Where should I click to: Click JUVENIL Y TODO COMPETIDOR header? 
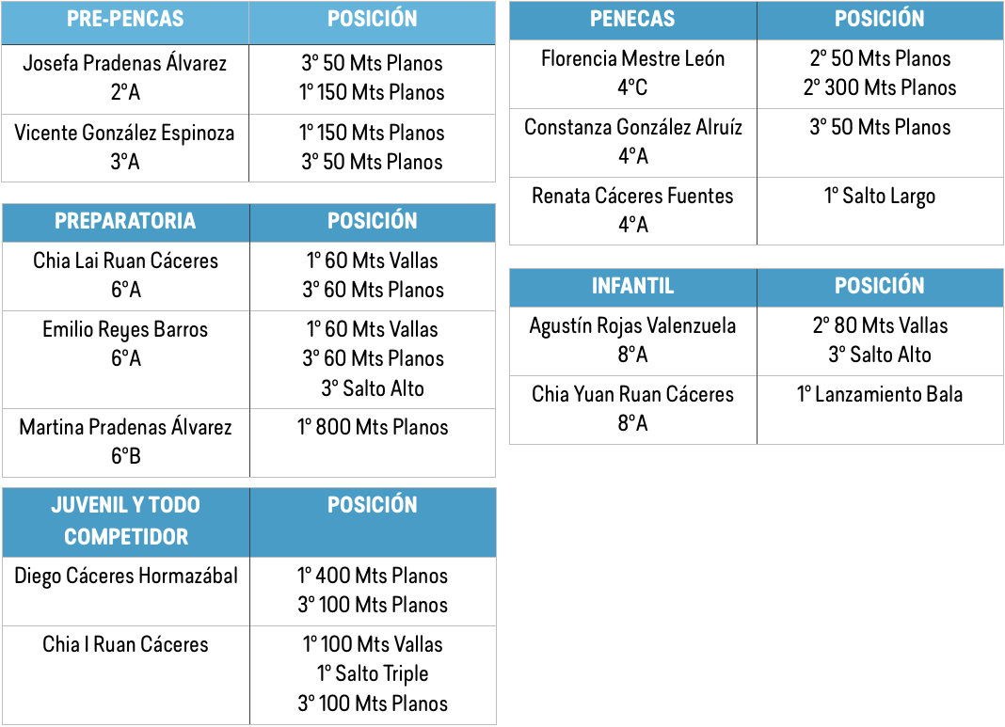coord(126,522)
